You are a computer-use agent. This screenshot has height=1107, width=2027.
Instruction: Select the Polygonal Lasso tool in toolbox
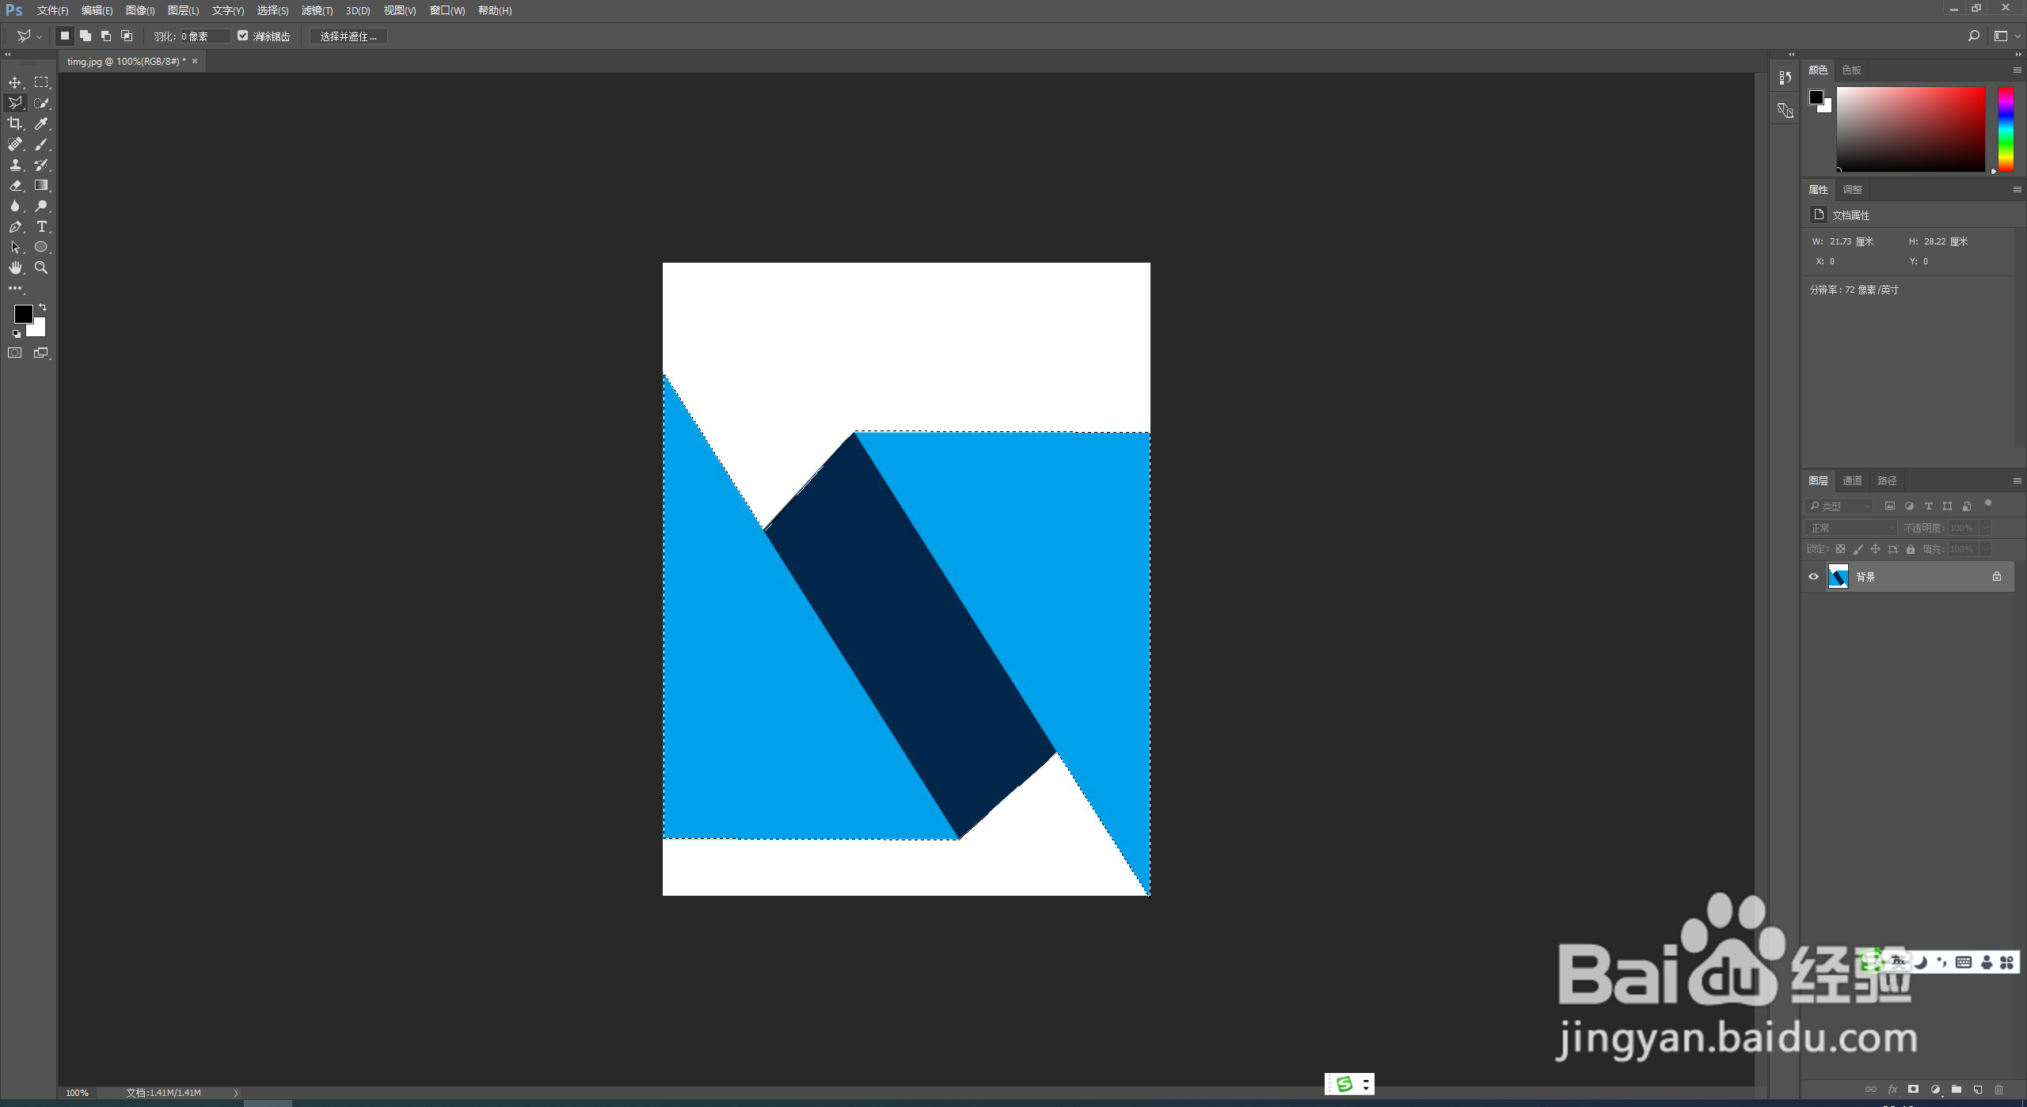point(15,103)
